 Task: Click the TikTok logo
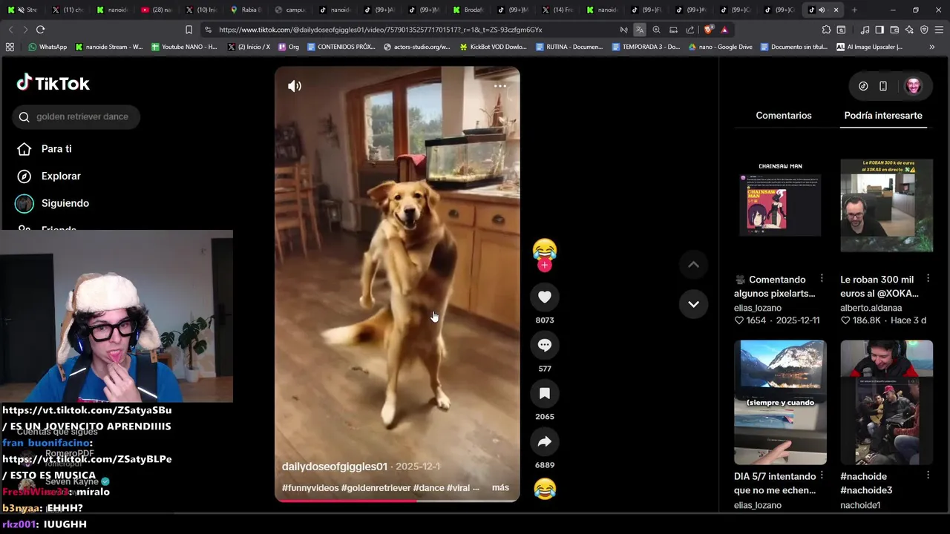point(53,83)
